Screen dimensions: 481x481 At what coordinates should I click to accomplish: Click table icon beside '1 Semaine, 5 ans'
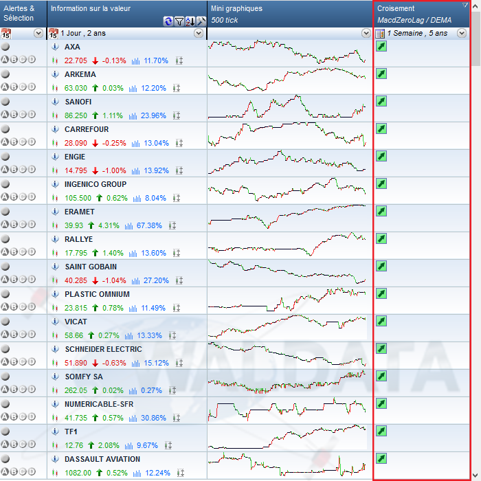coord(380,34)
